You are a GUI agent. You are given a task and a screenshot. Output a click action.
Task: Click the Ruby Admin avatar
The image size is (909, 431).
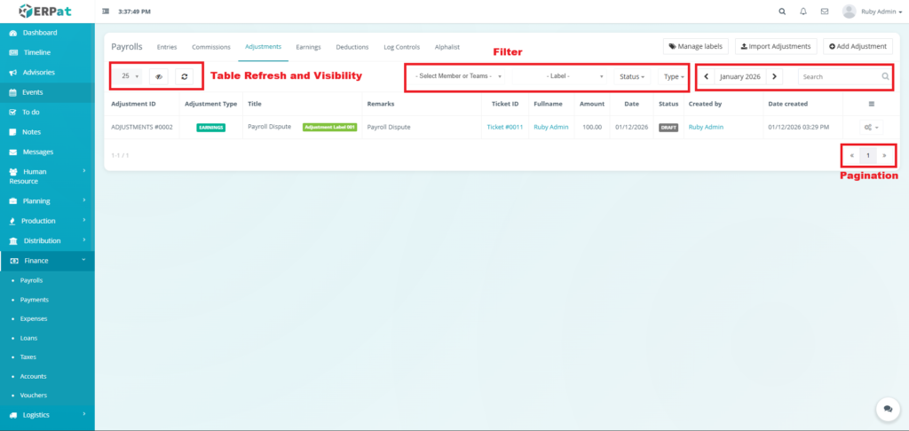[850, 11]
